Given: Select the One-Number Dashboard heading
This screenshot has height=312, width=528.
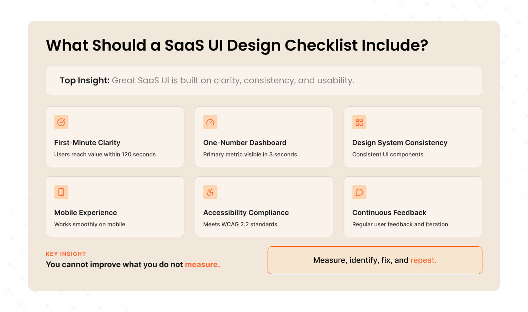Looking at the screenshot, I should (x=245, y=143).
